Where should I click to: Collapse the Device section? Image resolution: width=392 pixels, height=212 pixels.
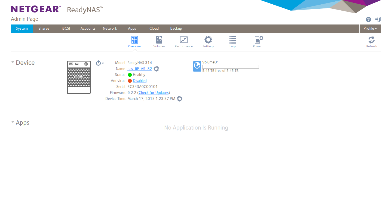click(13, 62)
